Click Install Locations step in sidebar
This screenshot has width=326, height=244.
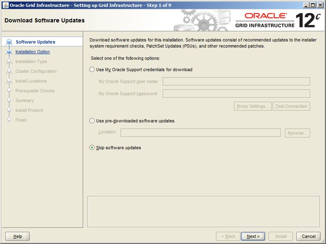31,81
